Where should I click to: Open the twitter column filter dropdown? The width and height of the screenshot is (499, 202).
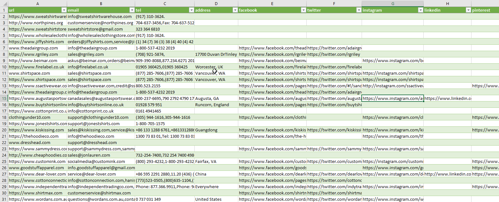(359, 10)
